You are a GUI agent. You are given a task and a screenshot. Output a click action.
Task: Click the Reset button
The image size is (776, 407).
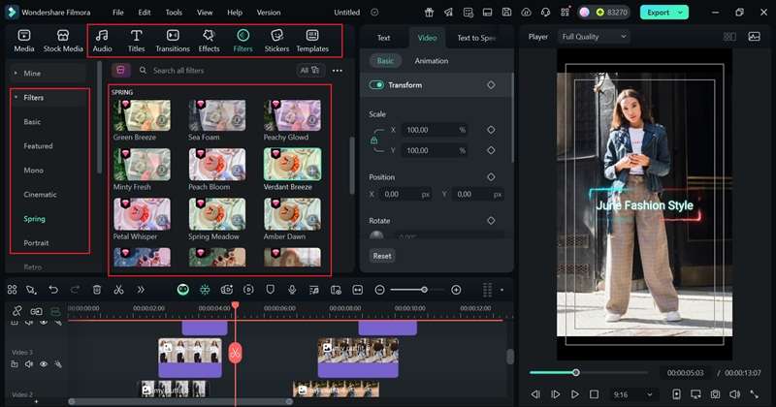pos(382,256)
